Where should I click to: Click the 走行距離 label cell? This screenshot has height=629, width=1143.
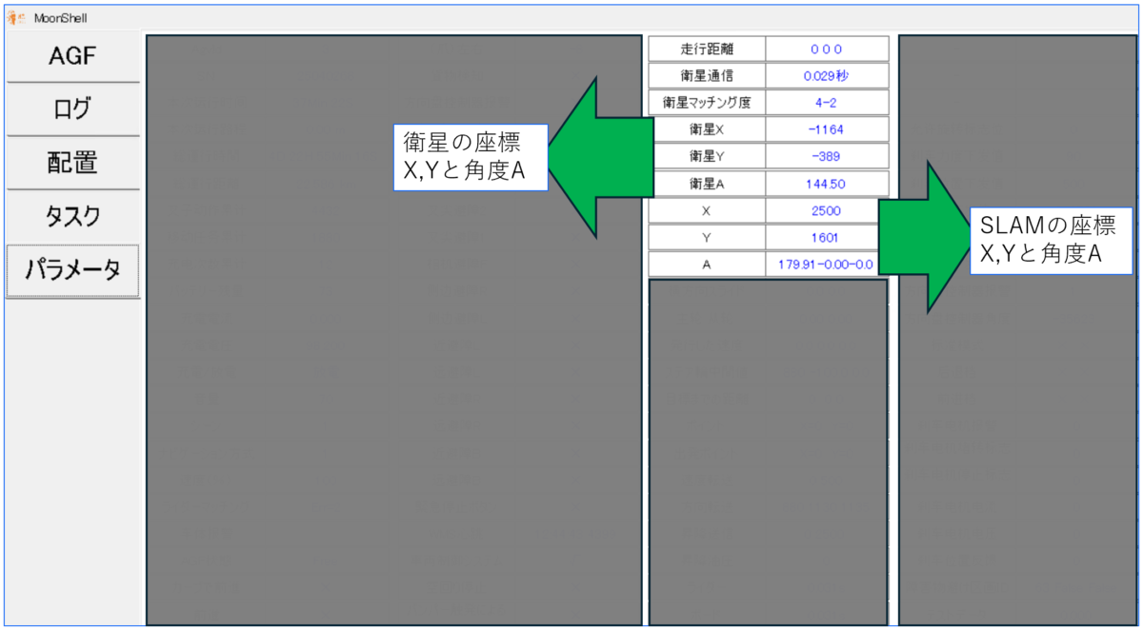click(x=707, y=49)
